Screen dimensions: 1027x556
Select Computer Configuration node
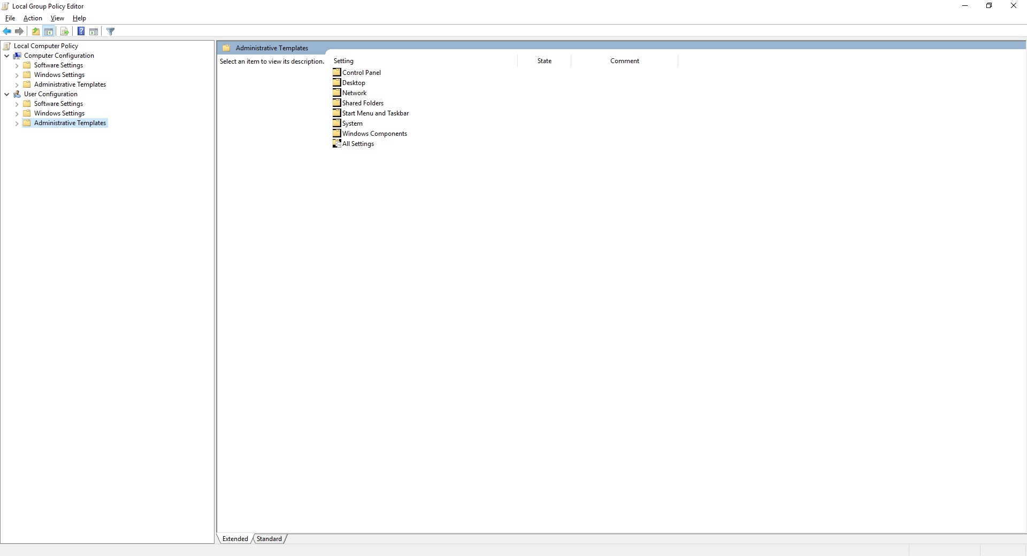pos(59,56)
